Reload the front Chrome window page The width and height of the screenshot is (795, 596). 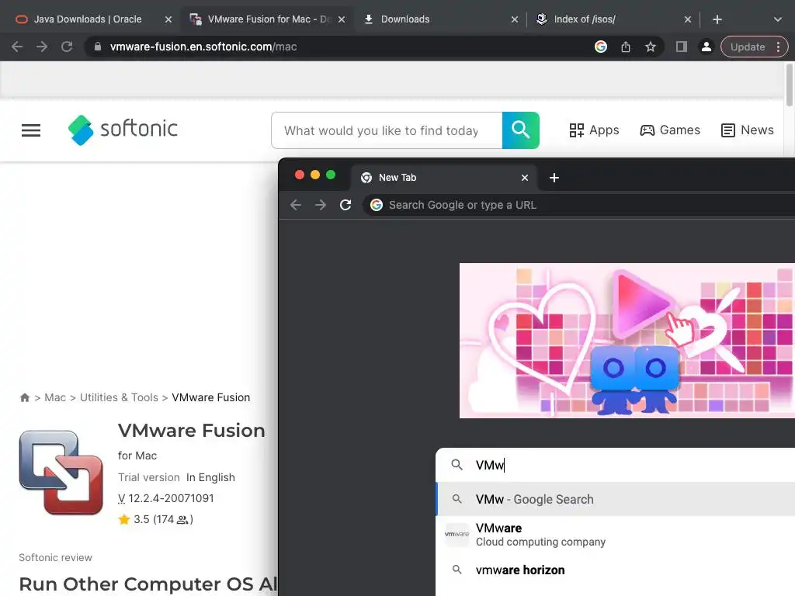[345, 205]
